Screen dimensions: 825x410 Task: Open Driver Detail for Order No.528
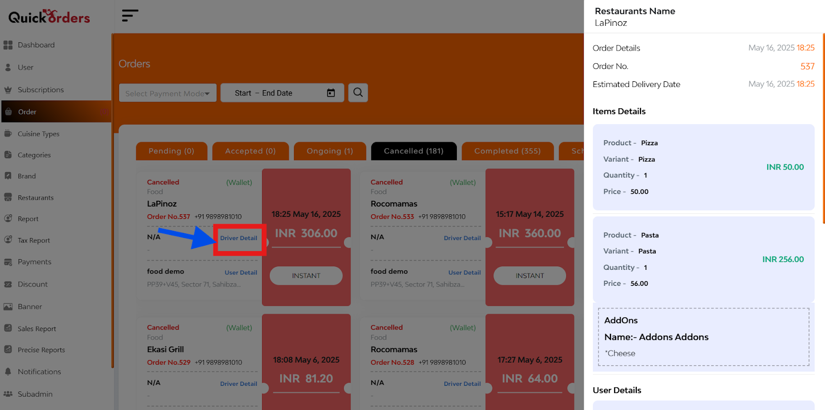[463, 384]
